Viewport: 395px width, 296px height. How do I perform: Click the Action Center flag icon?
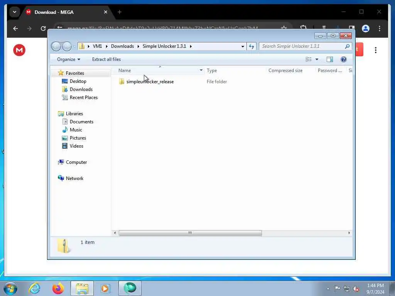337,289
